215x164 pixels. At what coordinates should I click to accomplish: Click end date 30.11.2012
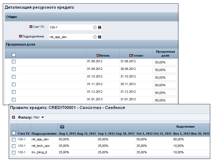tap(128, 84)
